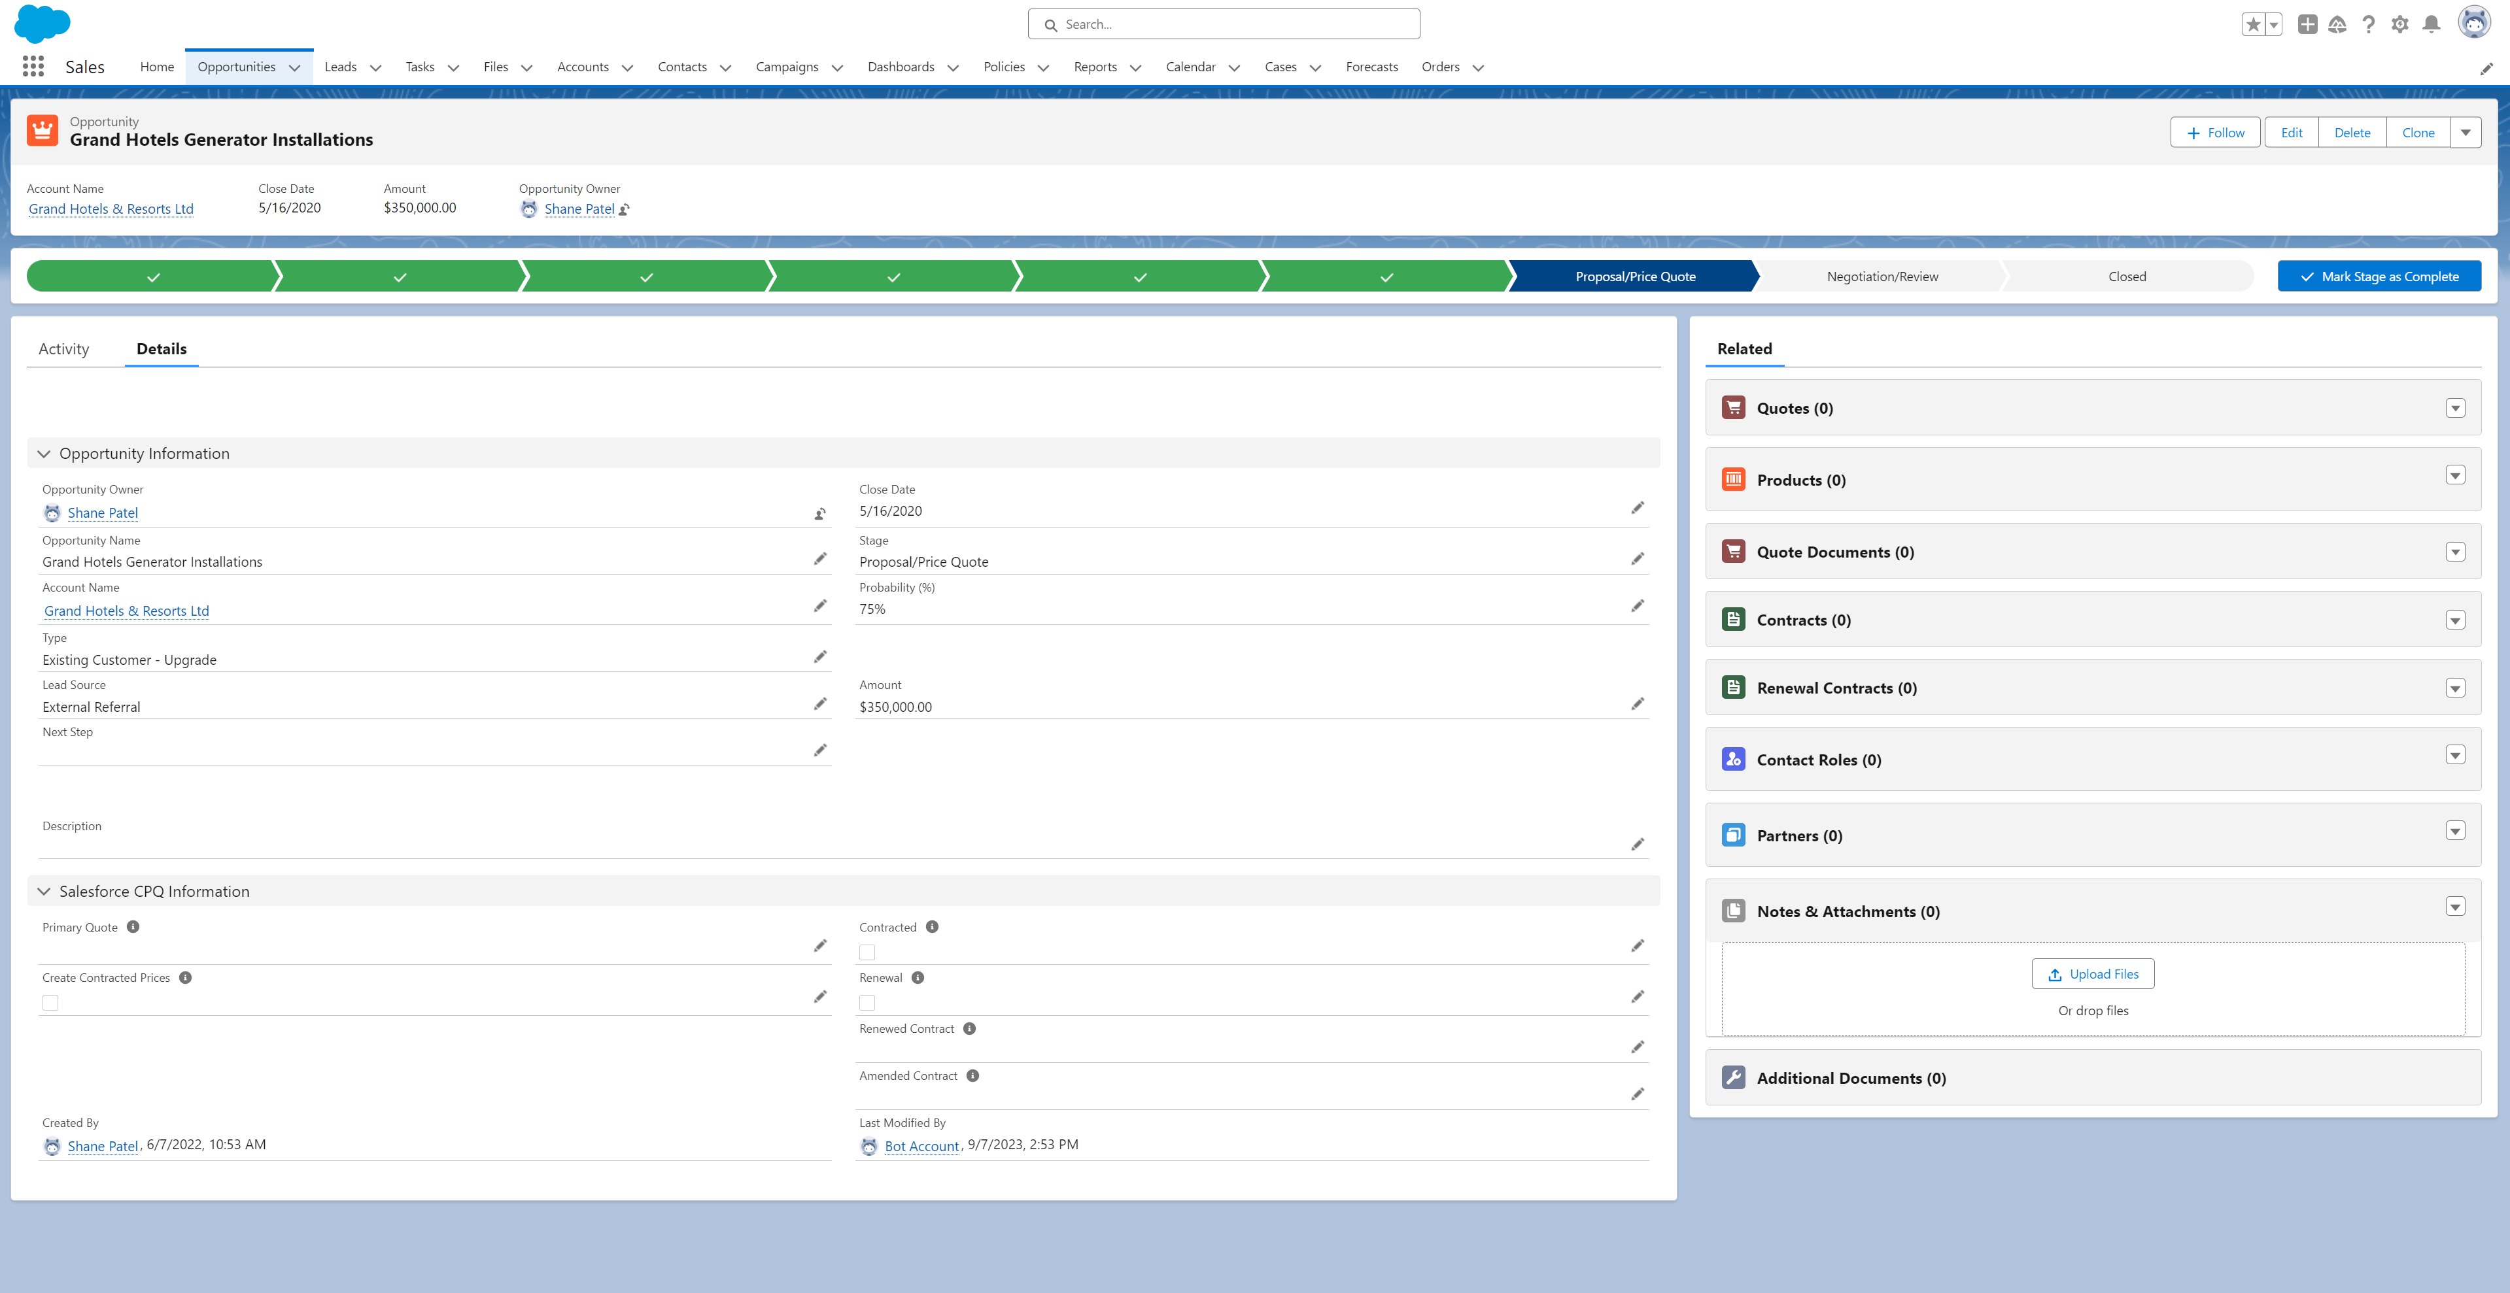Switch to the Activity tab
The height and width of the screenshot is (1293, 2510).
(x=63, y=348)
